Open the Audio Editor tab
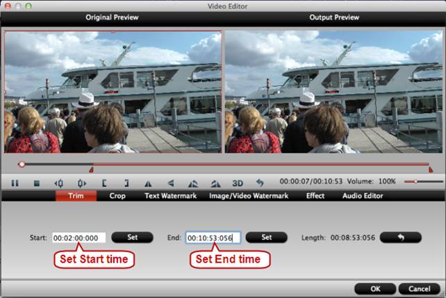Viewport: 446px width, 298px height. (363, 196)
